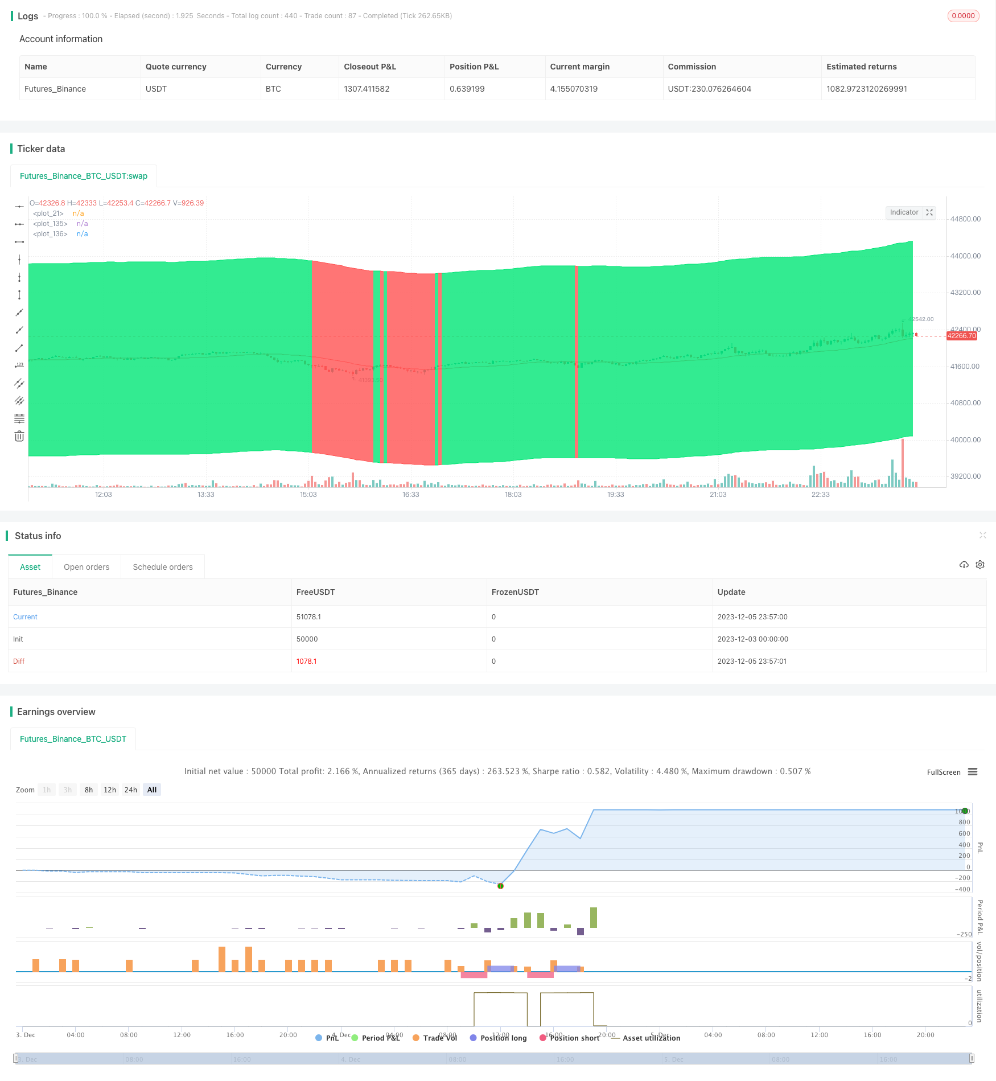Collapse the Status info panel
This screenshot has width=996, height=1081.
pyautogui.click(x=982, y=535)
